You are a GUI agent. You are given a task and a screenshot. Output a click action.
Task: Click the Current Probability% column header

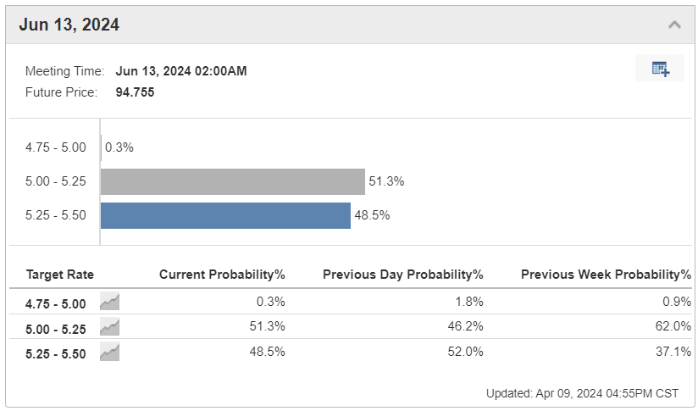222,275
